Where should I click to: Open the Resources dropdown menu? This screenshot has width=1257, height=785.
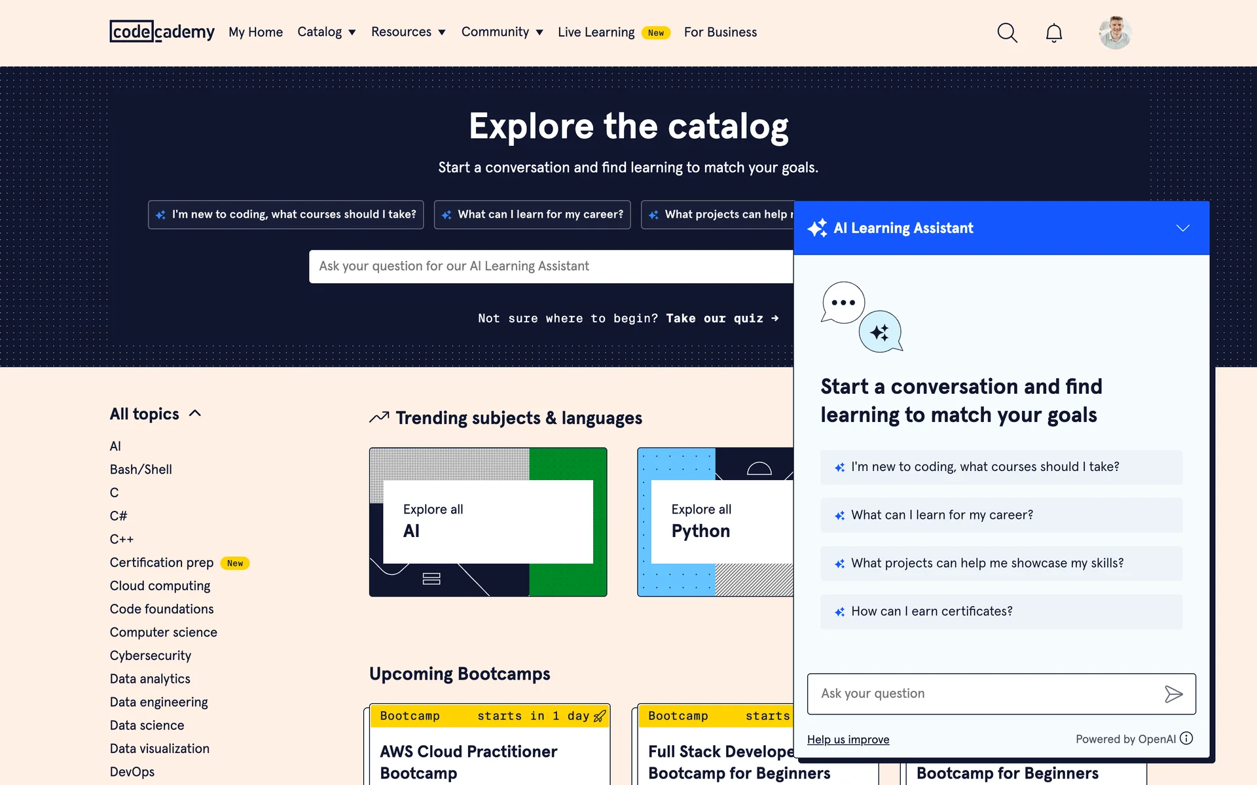pos(408,32)
